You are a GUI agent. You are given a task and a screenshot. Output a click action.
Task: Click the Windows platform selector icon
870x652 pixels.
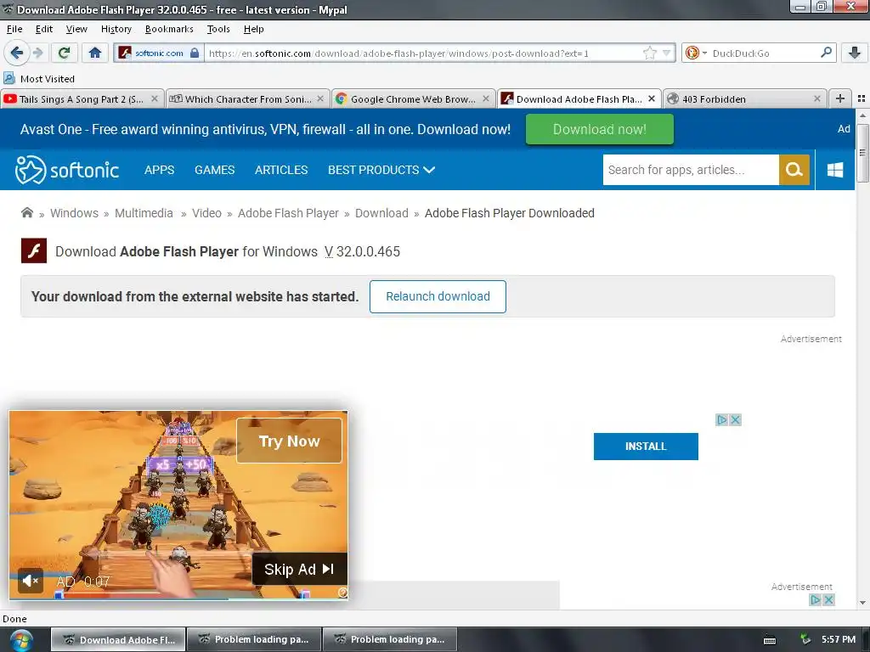(x=835, y=170)
